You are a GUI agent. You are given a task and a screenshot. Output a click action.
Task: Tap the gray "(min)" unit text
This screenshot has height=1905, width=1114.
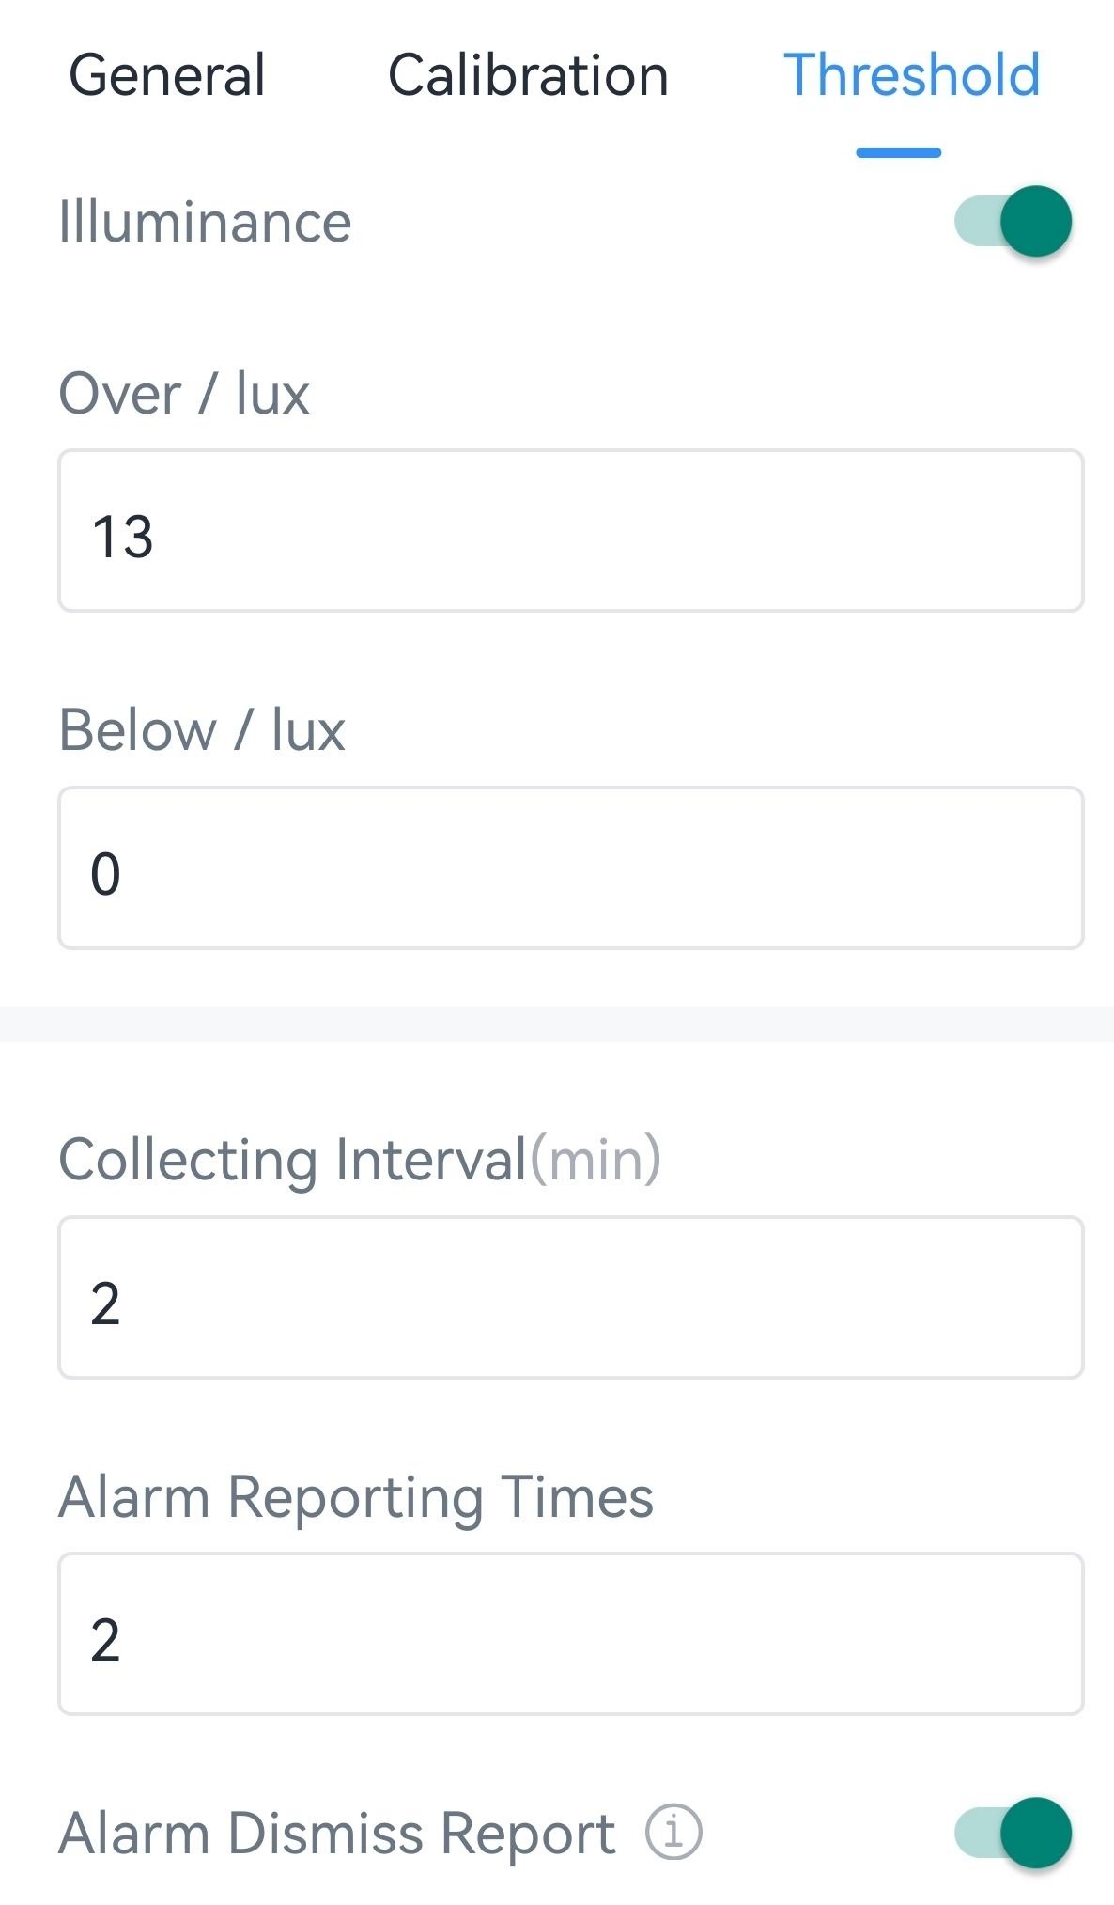(596, 1160)
